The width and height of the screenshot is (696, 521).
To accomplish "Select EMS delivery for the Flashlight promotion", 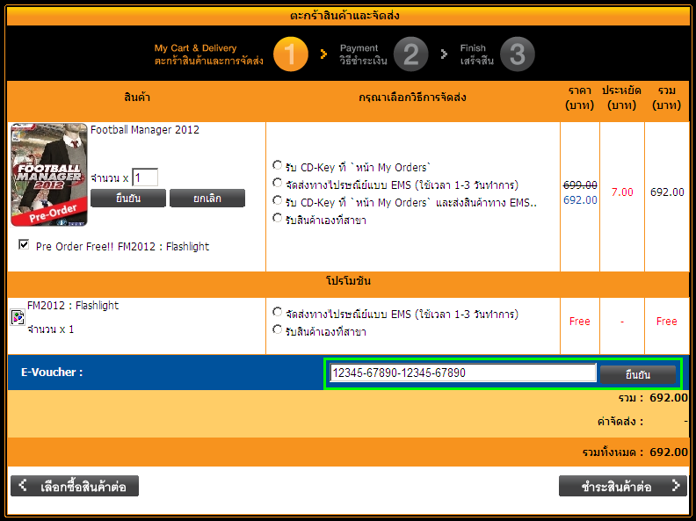I will tap(277, 312).
